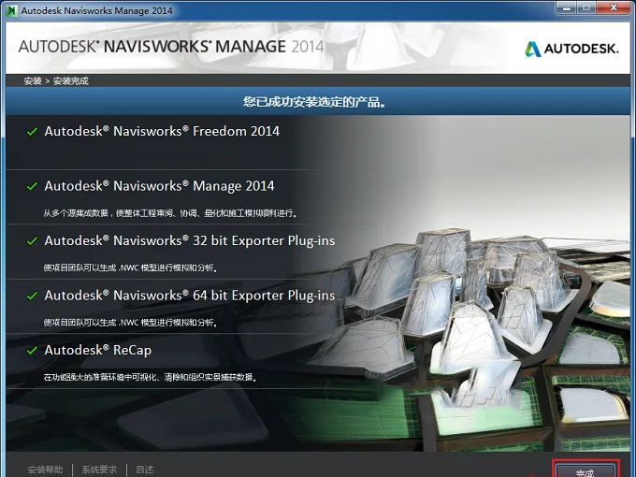Open the 安装帮助 installation help link
Viewport: 636px width, 477px height.
pyautogui.click(x=45, y=470)
